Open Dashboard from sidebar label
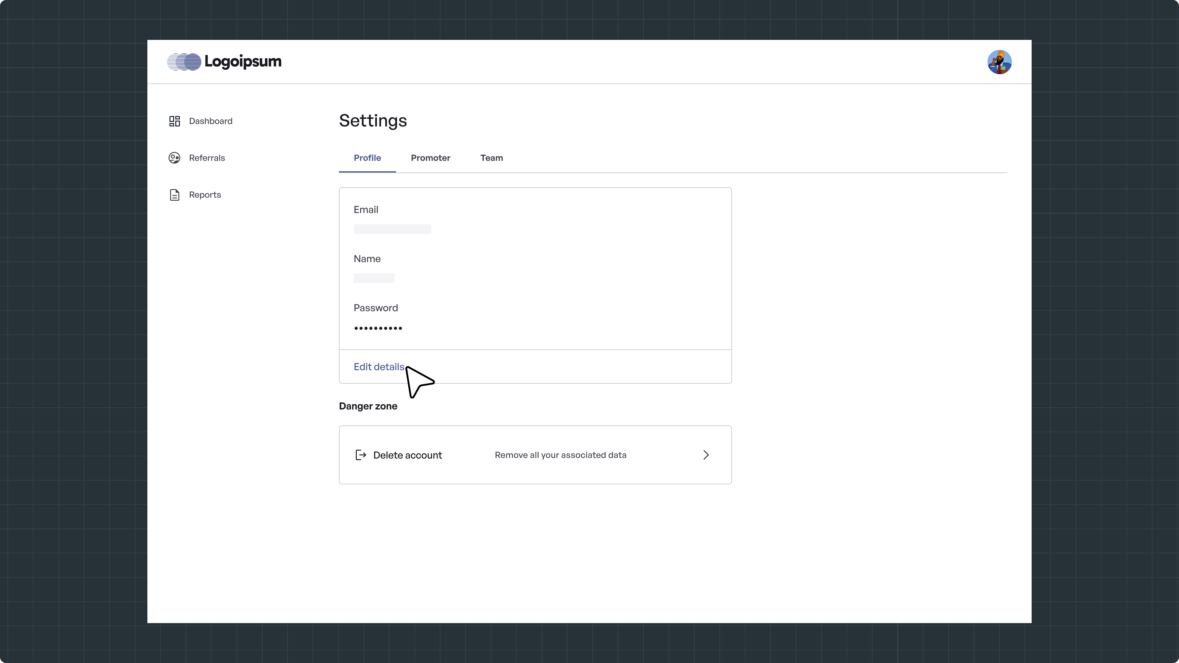Image resolution: width=1179 pixels, height=663 pixels. point(211,121)
